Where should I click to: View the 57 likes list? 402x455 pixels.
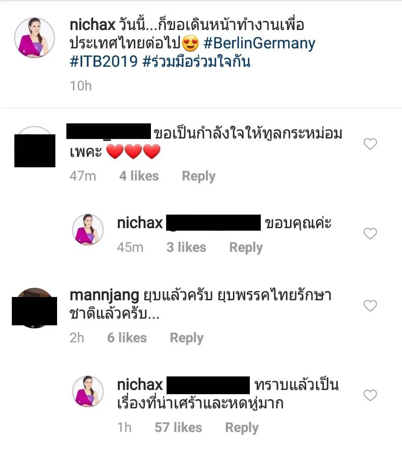178,428
